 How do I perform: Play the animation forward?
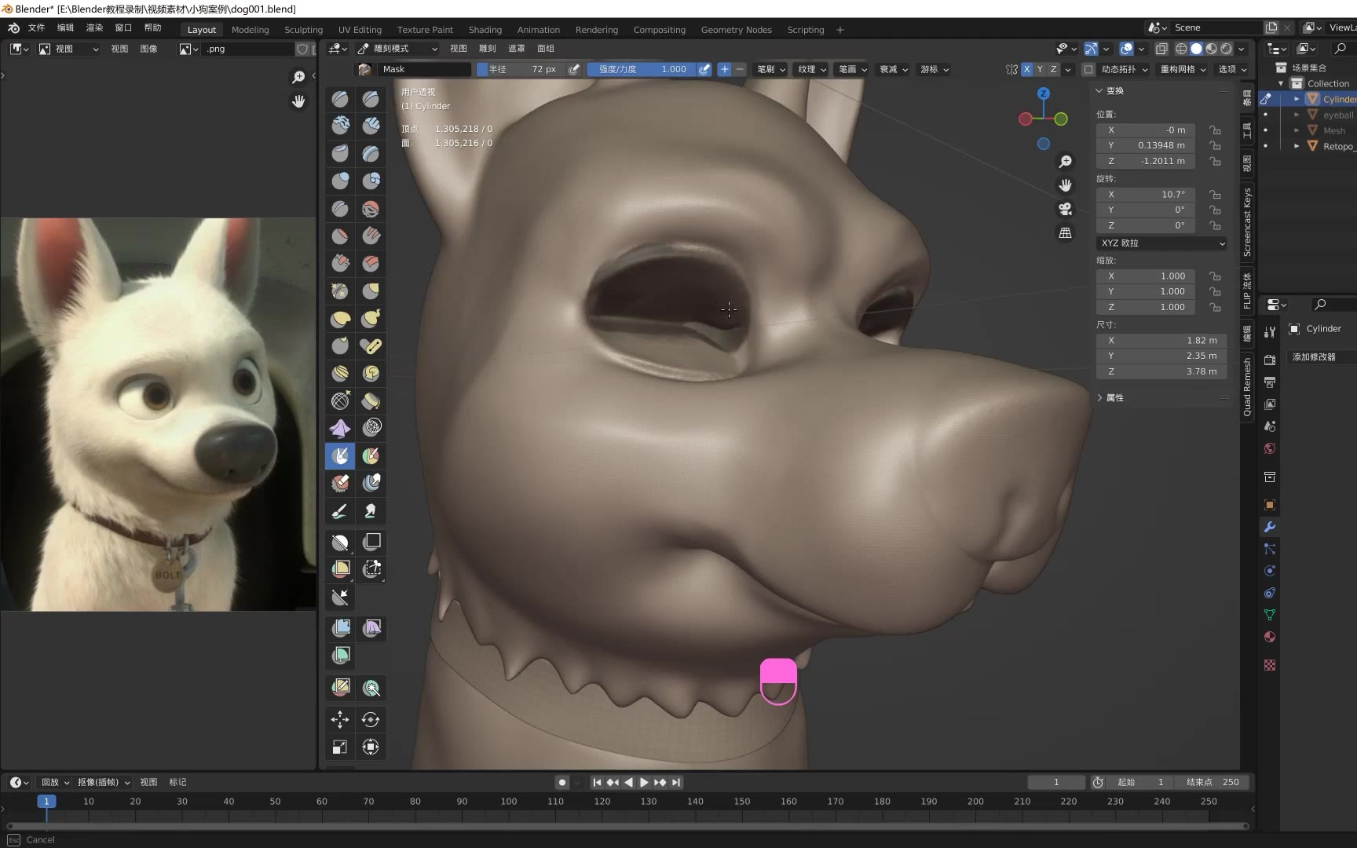click(644, 783)
